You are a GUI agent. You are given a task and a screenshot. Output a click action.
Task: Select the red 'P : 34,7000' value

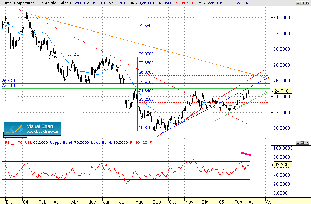[x=185, y=3]
